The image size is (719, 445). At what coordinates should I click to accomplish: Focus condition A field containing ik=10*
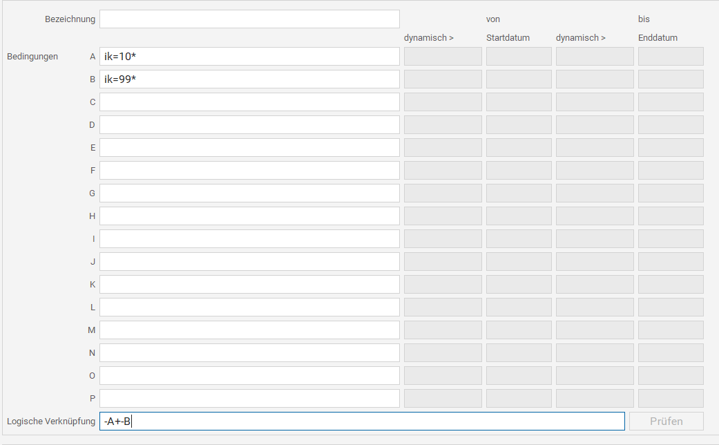pos(249,57)
